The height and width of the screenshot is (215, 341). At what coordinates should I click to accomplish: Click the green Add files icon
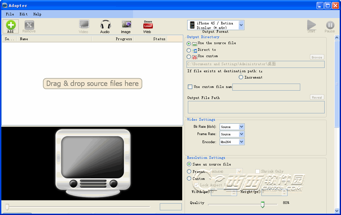point(11,25)
